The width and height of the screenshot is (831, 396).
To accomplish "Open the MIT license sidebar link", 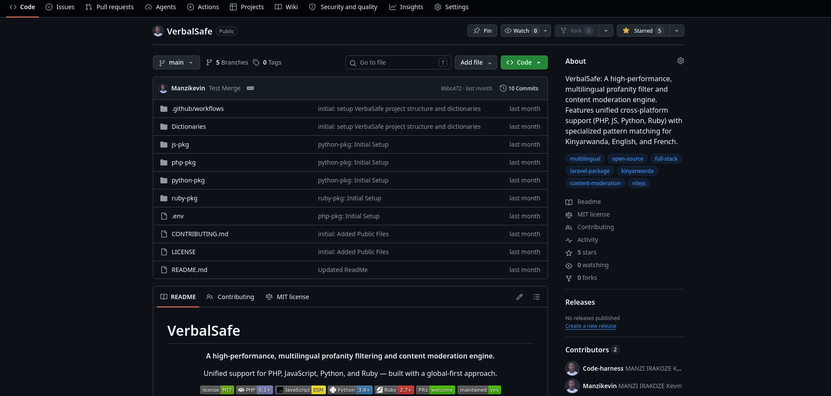I will [588, 214].
